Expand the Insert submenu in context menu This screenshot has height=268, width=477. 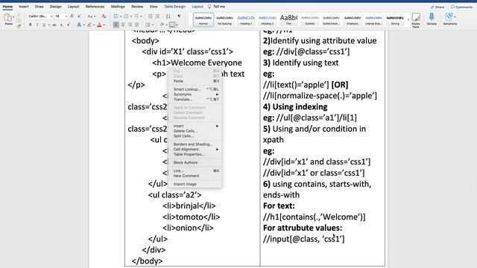click(x=217, y=126)
